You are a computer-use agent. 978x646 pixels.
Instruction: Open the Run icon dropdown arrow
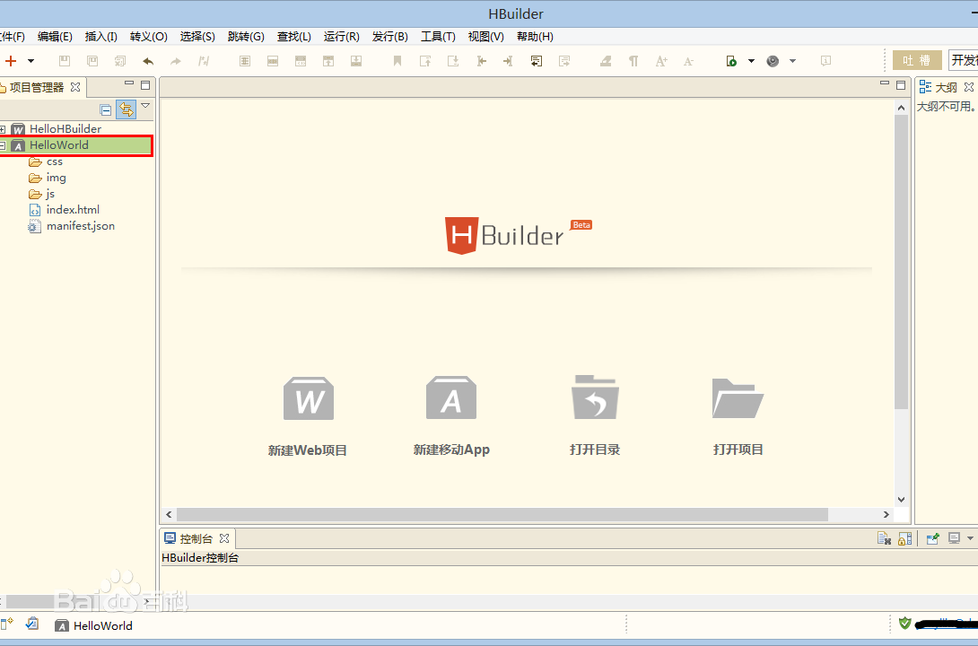(x=752, y=61)
